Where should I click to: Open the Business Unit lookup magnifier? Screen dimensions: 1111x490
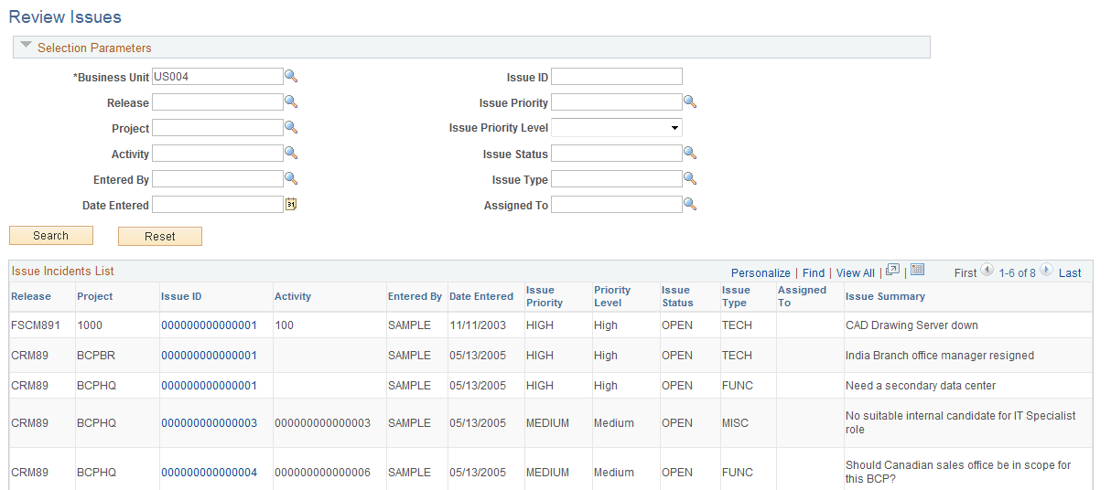coord(291,77)
